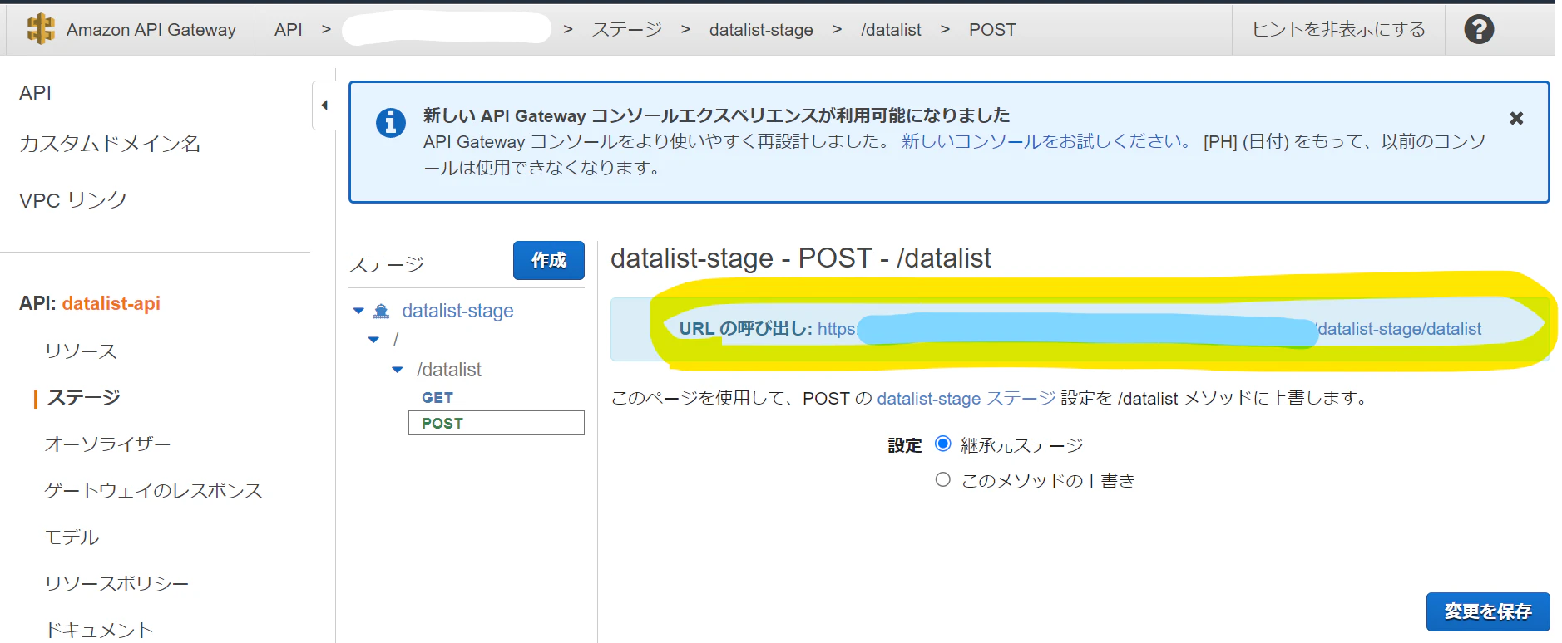Select the root slash resource in tree
1562x643 pixels.
[x=396, y=340]
